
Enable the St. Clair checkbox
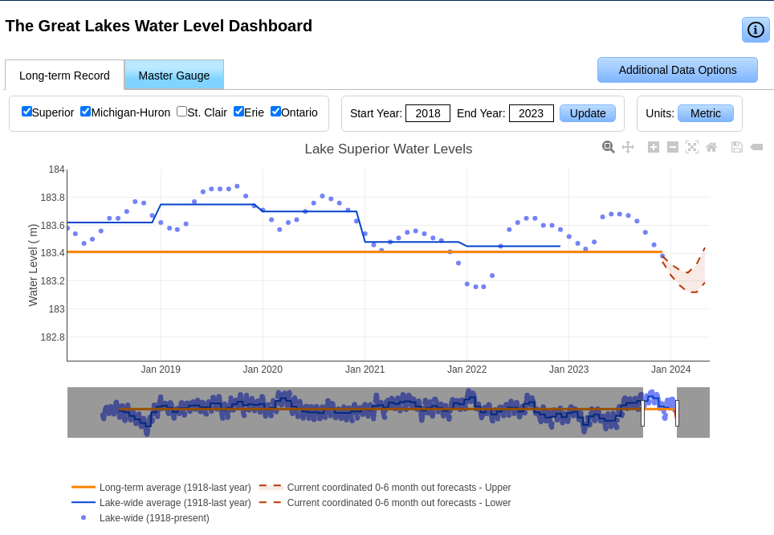click(181, 111)
